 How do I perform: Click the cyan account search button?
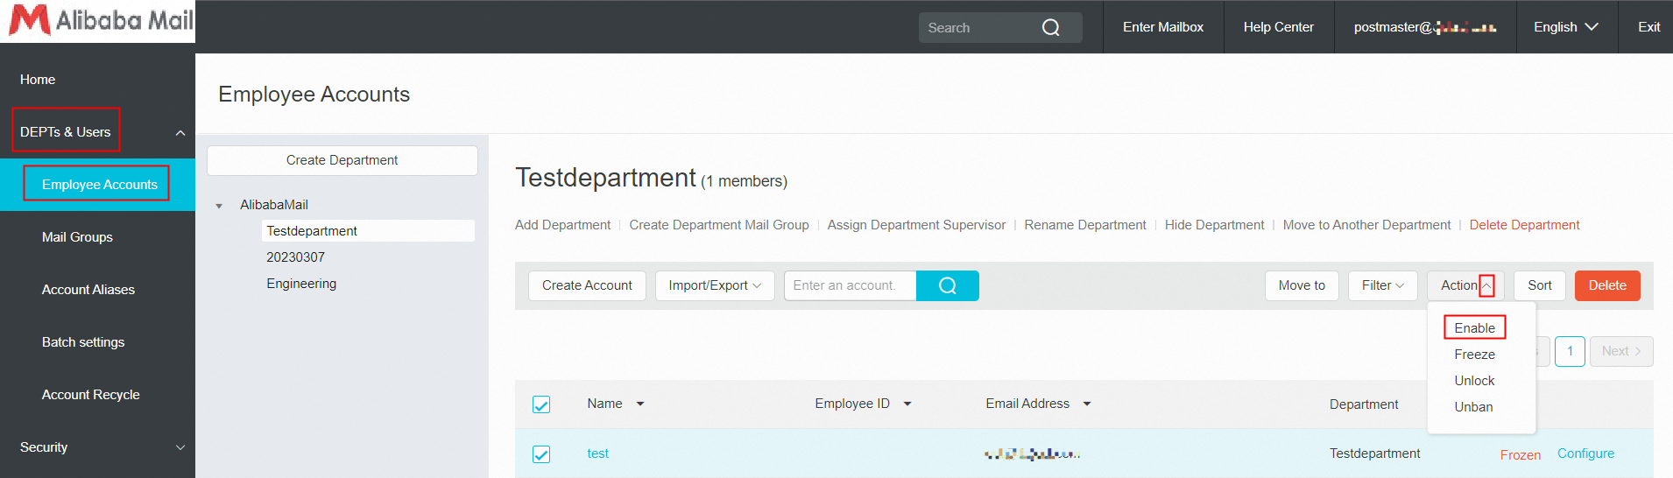(x=948, y=285)
